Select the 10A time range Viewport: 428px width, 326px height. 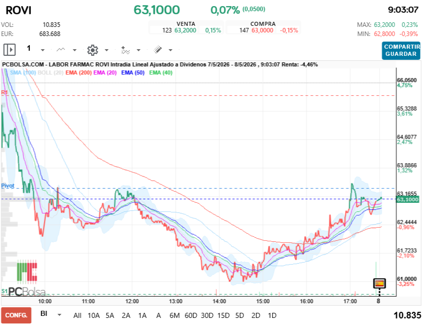pos(93,316)
